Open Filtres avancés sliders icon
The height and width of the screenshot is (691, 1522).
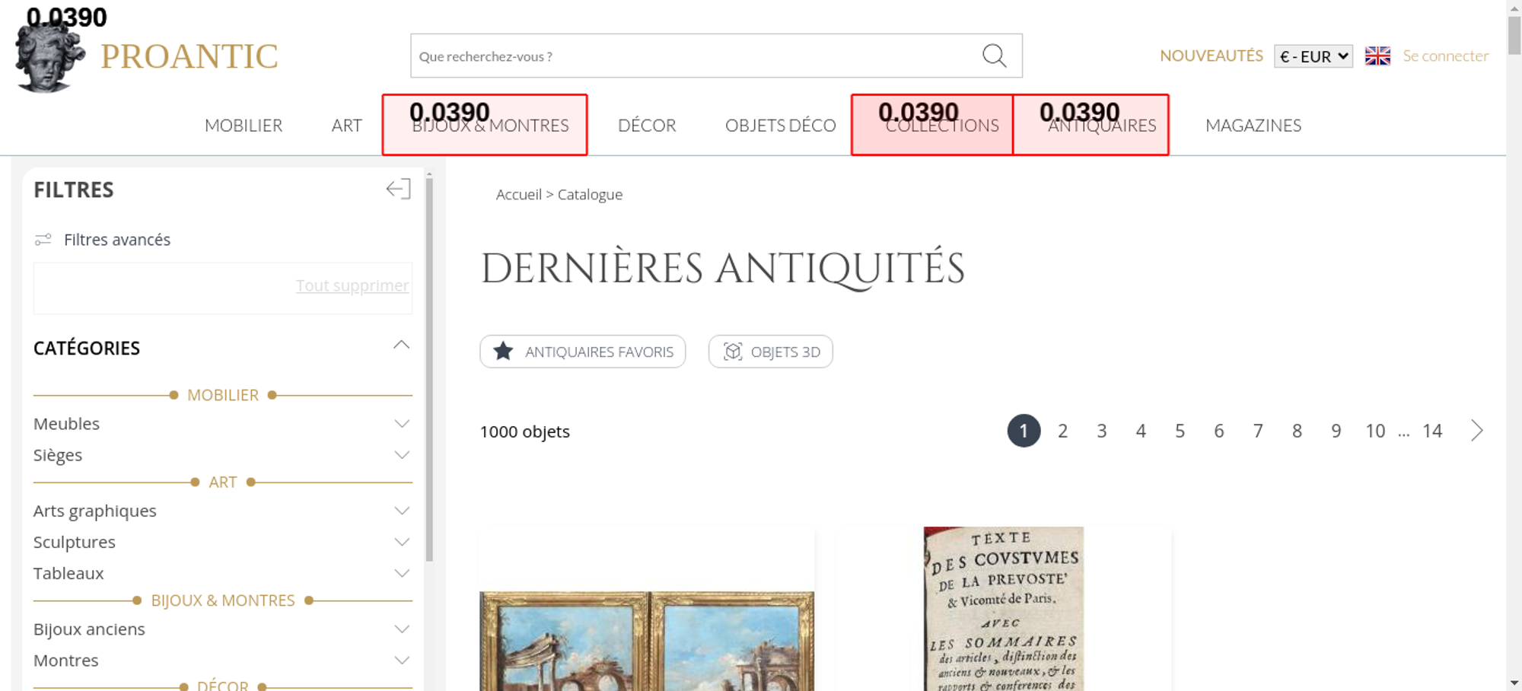(x=43, y=240)
